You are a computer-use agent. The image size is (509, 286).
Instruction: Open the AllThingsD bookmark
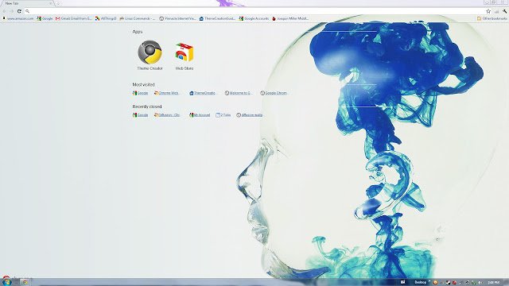click(x=106, y=19)
